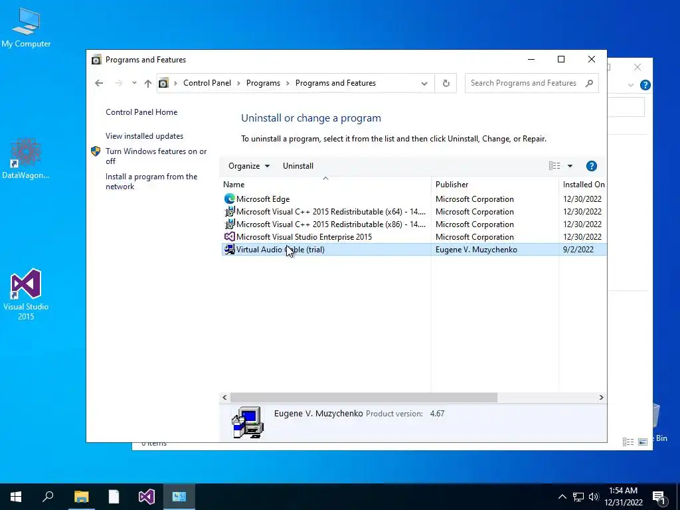The width and height of the screenshot is (680, 510).
Task: Click the Visual C++ 2015 x64 installer icon
Action: (x=229, y=212)
